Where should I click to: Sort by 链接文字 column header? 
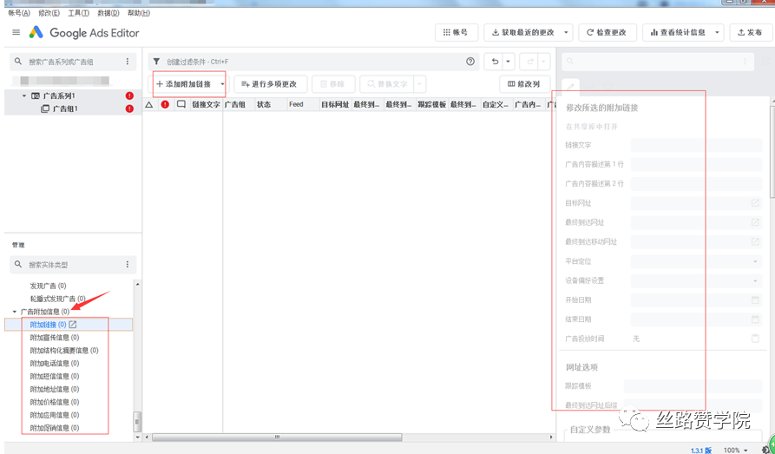pos(206,104)
